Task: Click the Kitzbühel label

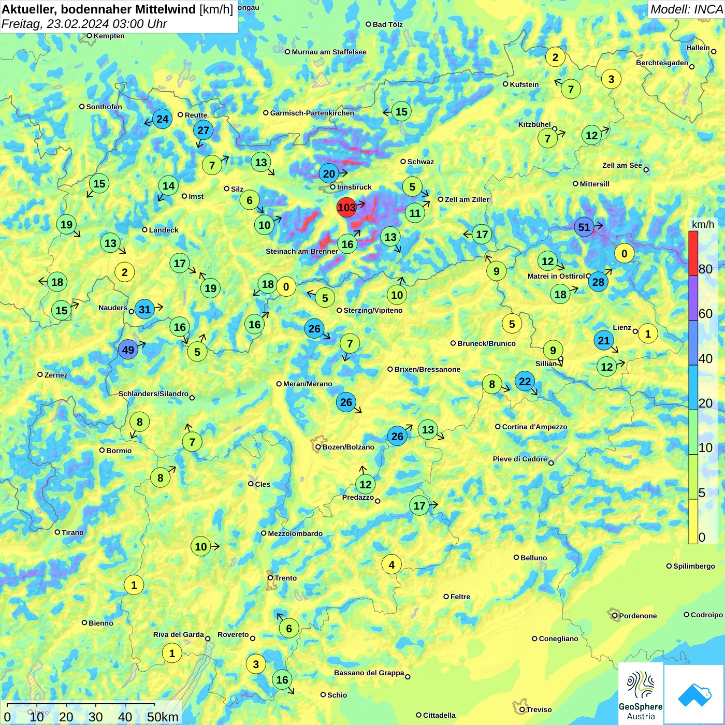Action: [534, 124]
